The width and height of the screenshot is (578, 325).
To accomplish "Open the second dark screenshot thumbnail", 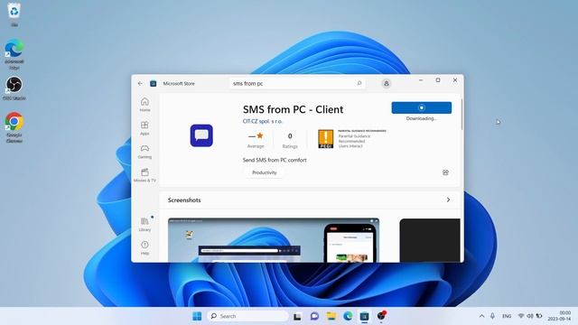I will click(x=430, y=240).
